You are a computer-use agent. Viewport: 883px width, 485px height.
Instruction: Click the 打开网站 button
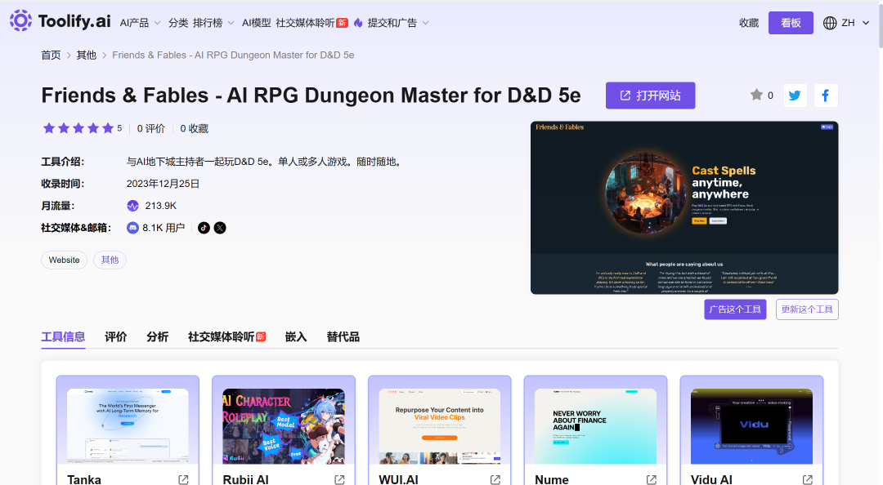(651, 96)
